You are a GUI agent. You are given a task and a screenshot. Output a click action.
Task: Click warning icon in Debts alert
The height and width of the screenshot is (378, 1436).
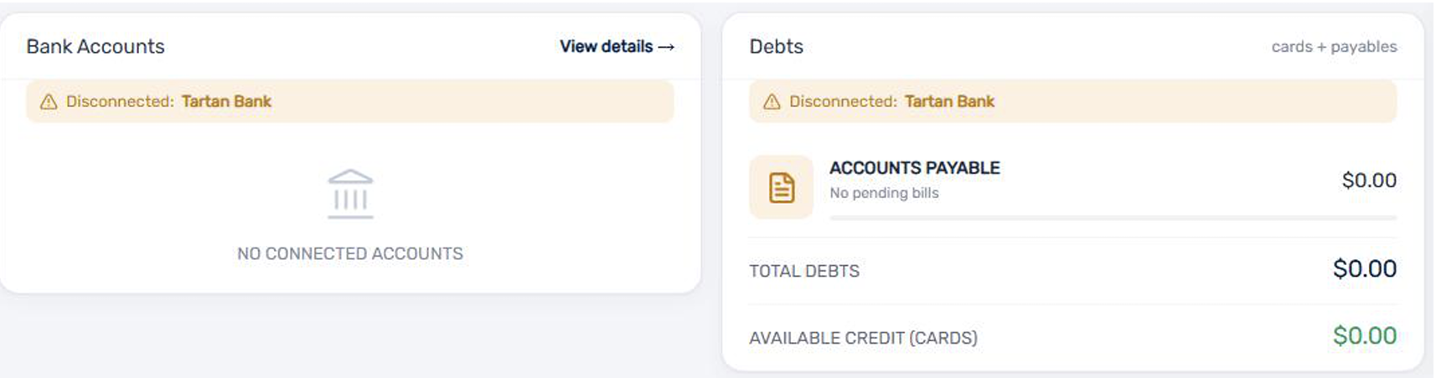click(772, 102)
